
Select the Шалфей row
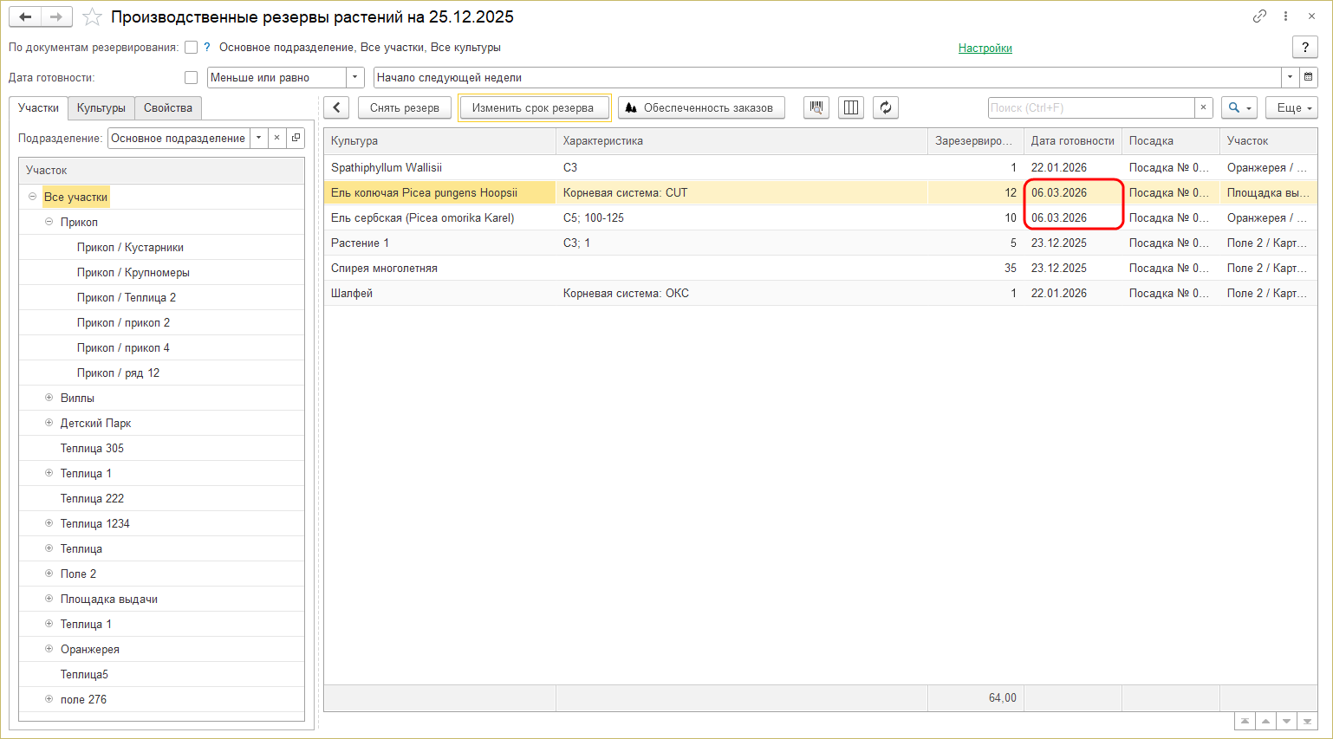(x=821, y=293)
